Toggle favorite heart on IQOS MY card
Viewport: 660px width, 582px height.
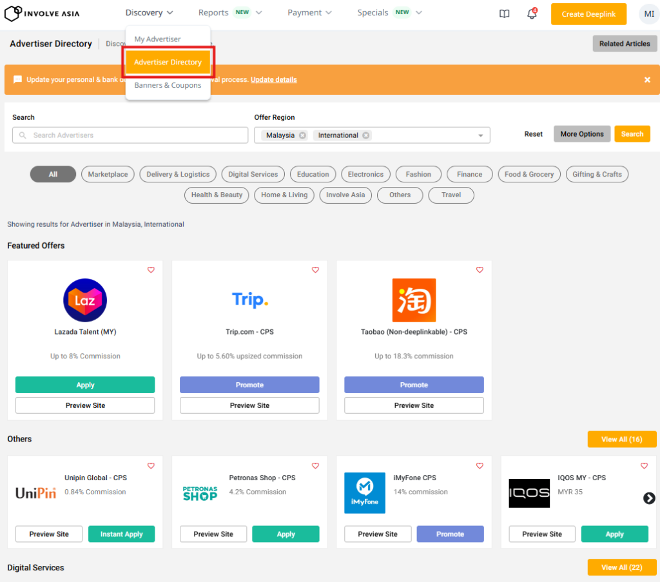644,466
